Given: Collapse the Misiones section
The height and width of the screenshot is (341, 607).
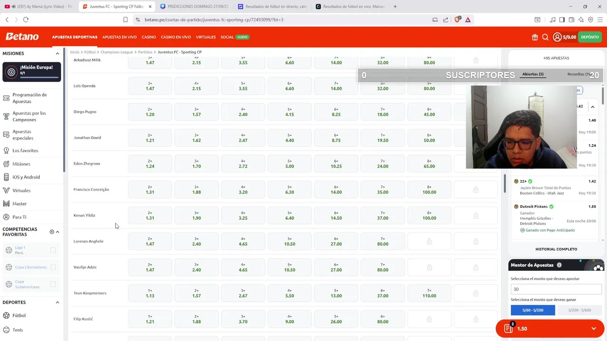Looking at the screenshot, I should (x=57, y=54).
